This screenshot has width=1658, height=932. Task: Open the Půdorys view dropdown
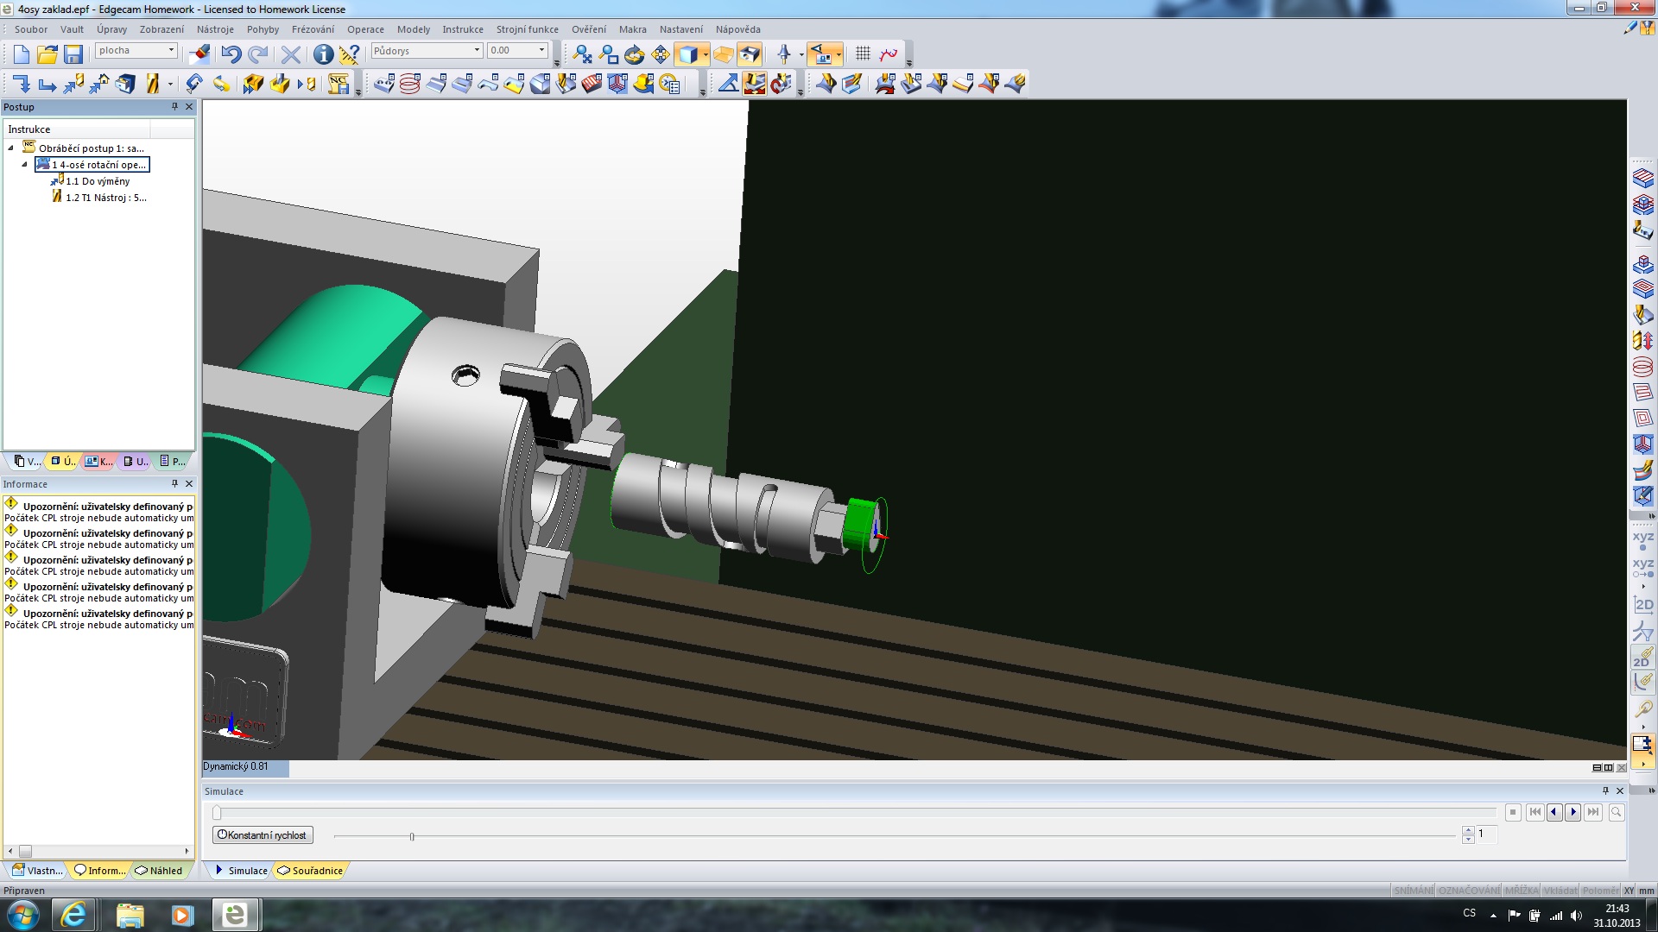477,51
